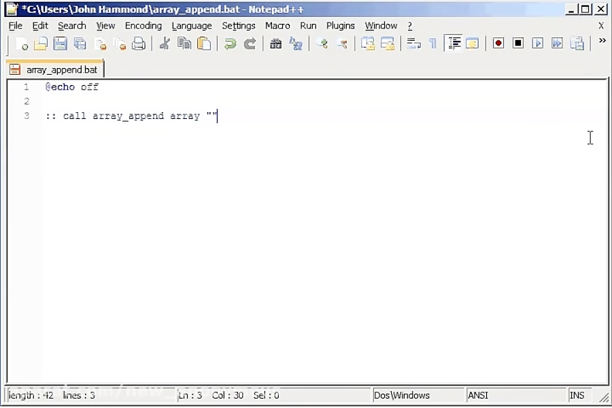
Task: Expand the overflow chevron at toolbar end
Action: pos(601,41)
